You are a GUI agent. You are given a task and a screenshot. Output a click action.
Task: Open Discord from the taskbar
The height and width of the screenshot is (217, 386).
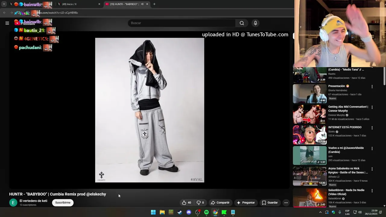(189, 212)
